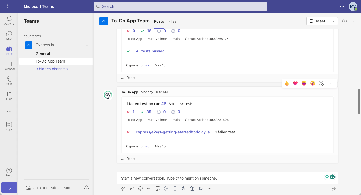Screen dimensions: 361x195
Task: Click the attach file paperclip icon
Action: (x=132, y=189)
